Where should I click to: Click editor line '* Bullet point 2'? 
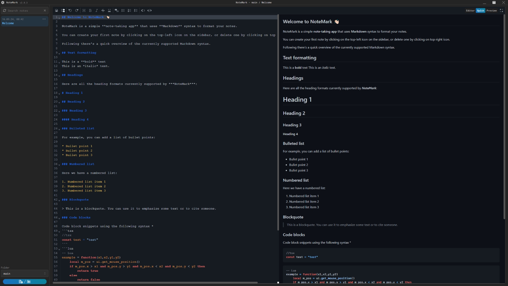[77, 151]
